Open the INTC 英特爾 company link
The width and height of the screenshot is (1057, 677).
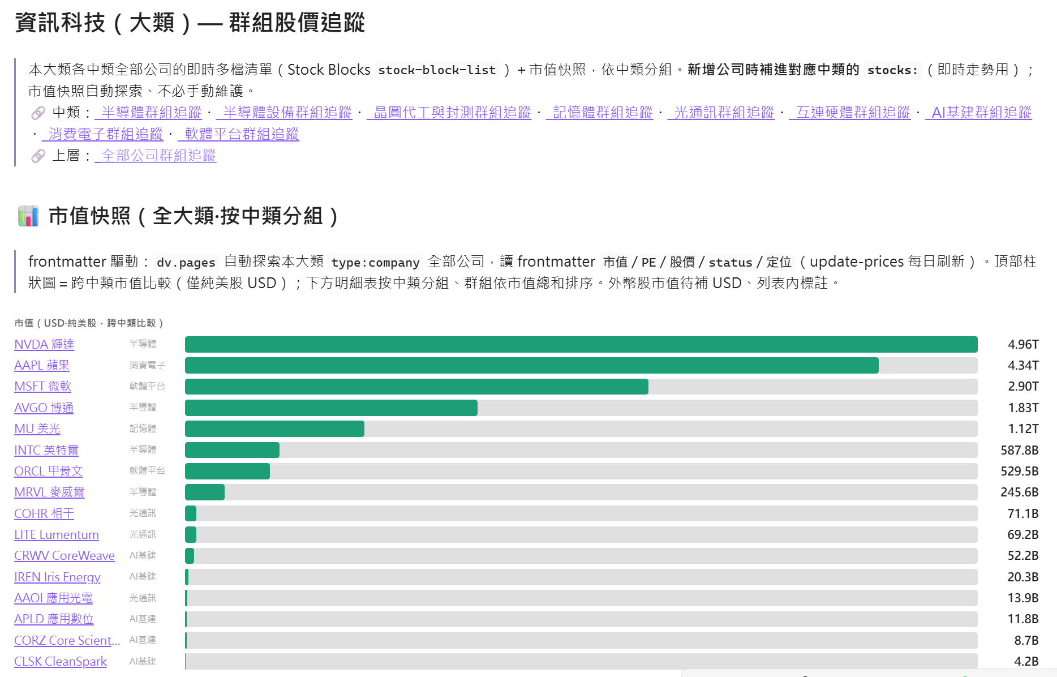click(46, 450)
